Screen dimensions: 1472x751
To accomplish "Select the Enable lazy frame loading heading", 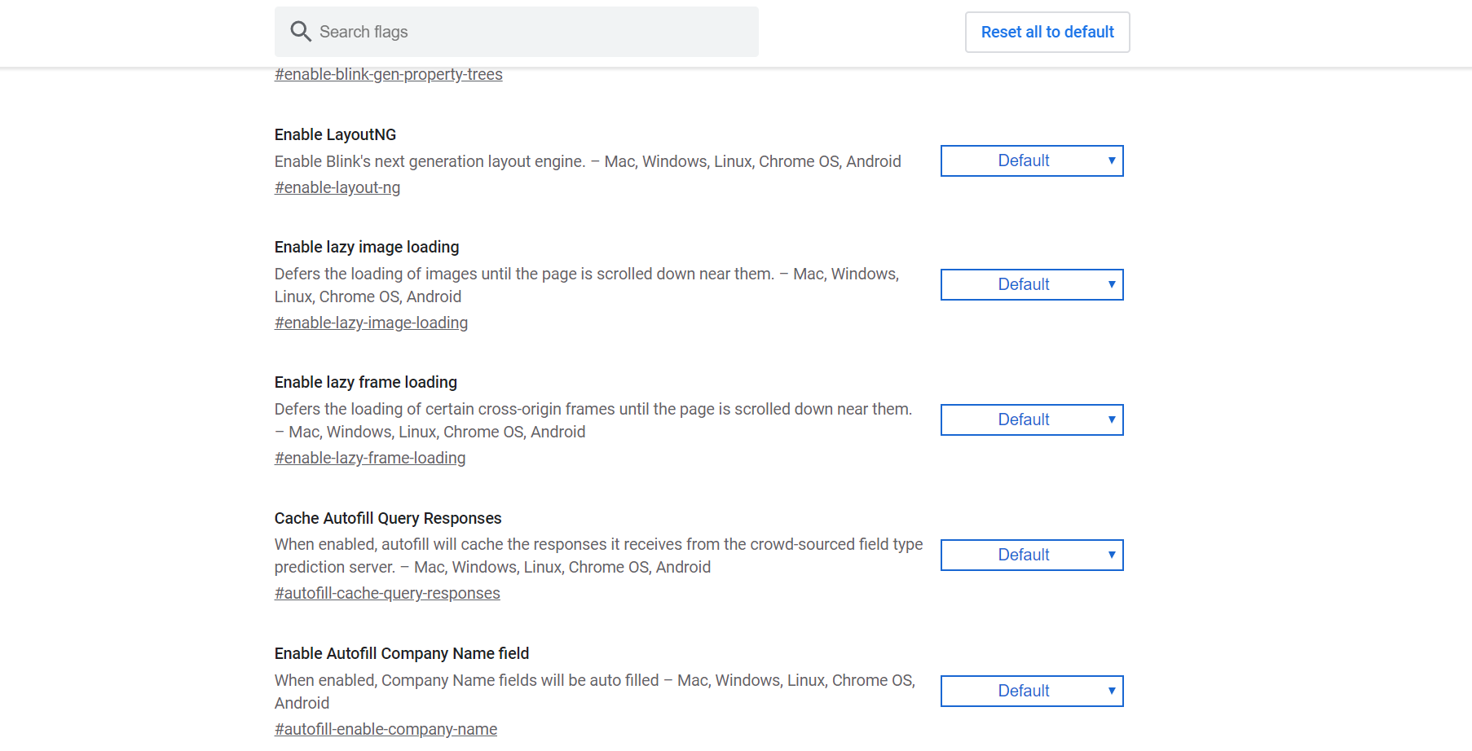I will [366, 382].
